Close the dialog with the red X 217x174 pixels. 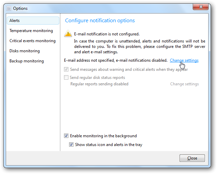pos(200,7)
